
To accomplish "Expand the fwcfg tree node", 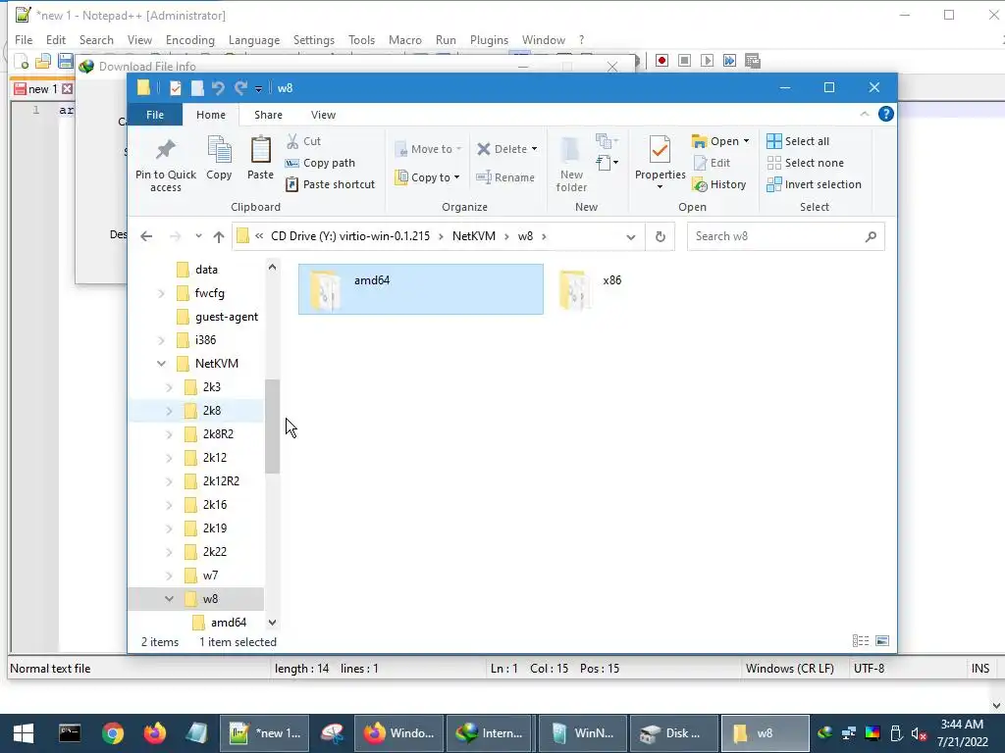I will click(162, 293).
